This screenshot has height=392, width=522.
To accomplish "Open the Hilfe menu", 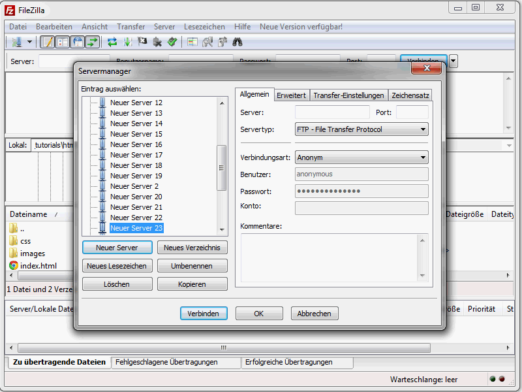I will click(x=242, y=27).
